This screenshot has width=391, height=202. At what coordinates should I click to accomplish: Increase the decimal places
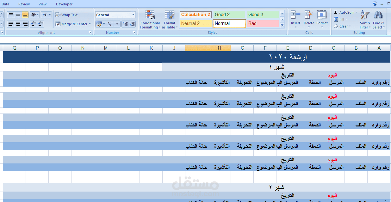pos(125,24)
